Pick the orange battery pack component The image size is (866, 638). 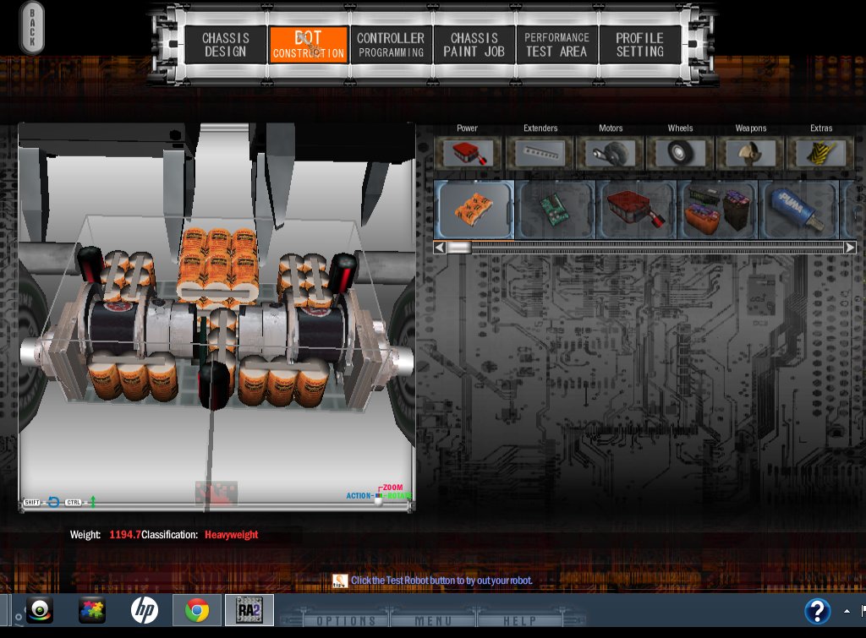pyautogui.click(x=474, y=210)
